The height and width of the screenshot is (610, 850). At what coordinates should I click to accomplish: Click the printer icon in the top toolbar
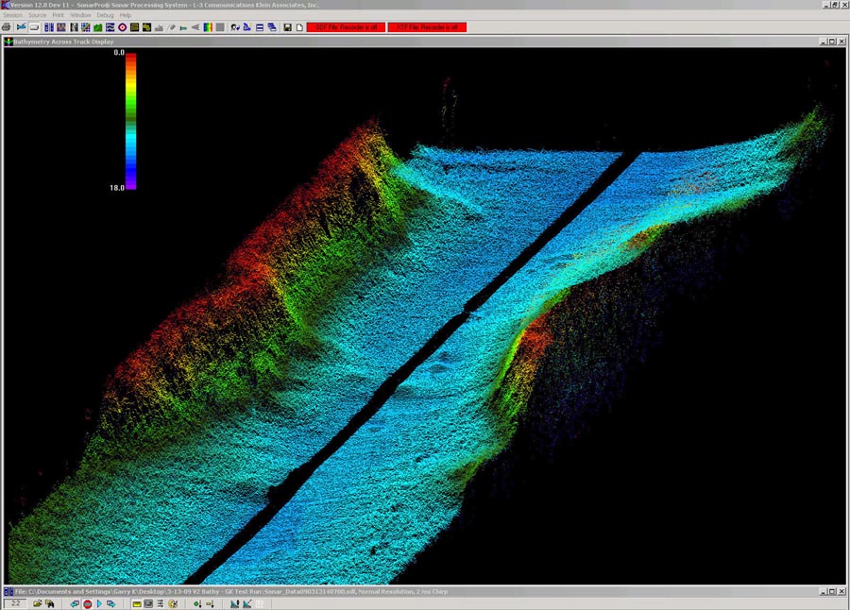point(7,27)
